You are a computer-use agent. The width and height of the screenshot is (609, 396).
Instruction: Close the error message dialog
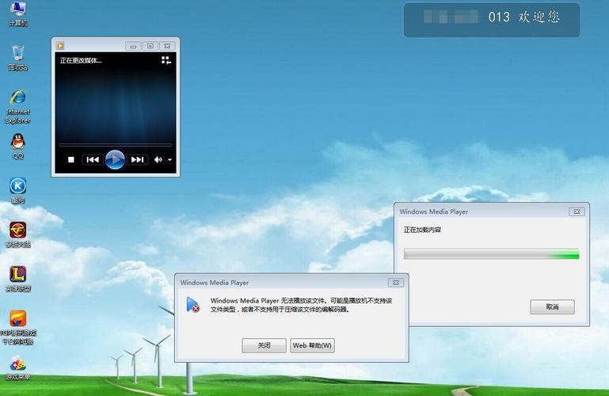point(396,283)
